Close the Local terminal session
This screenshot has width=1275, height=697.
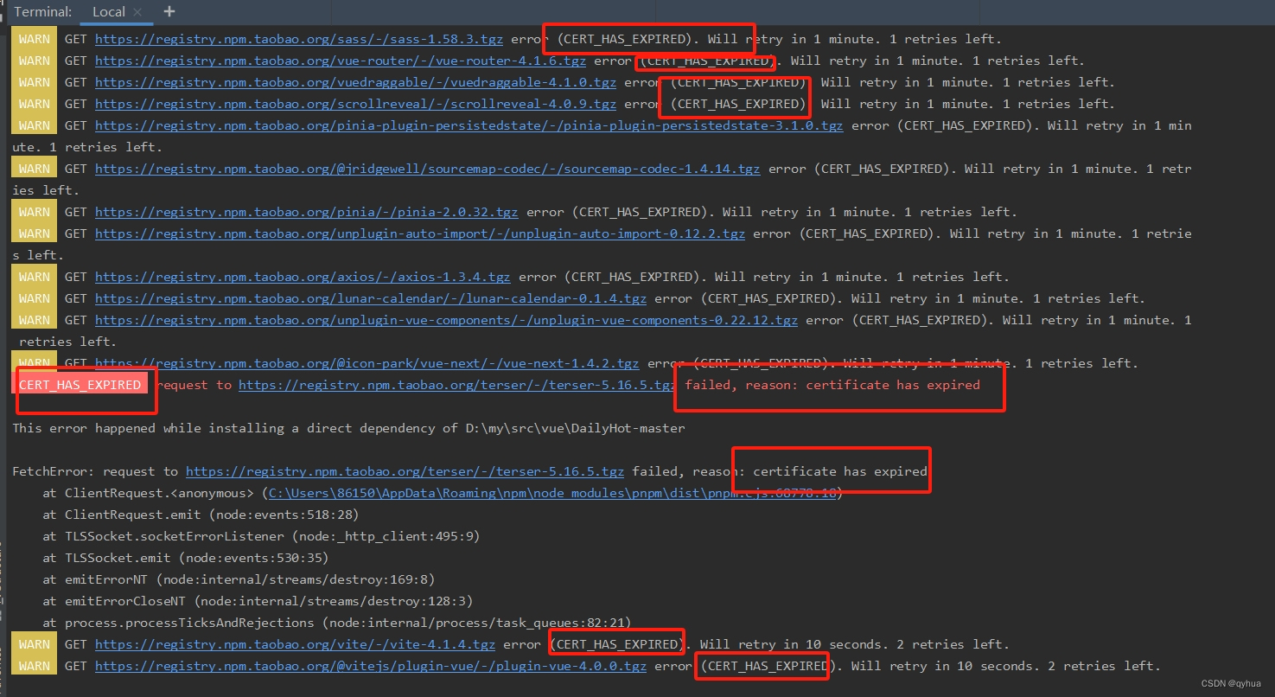(137, 11)
